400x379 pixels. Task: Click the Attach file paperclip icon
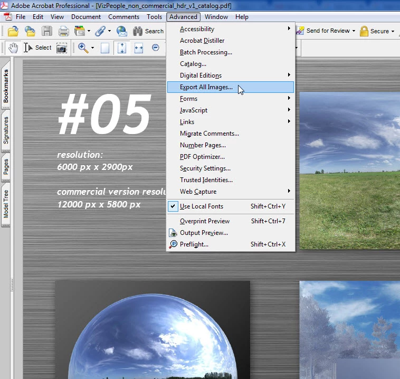pyautogui.click(x=100, y=31)
